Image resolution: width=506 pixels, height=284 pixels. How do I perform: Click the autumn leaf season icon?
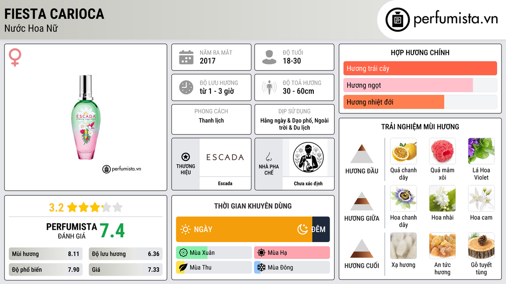point(183,267)
